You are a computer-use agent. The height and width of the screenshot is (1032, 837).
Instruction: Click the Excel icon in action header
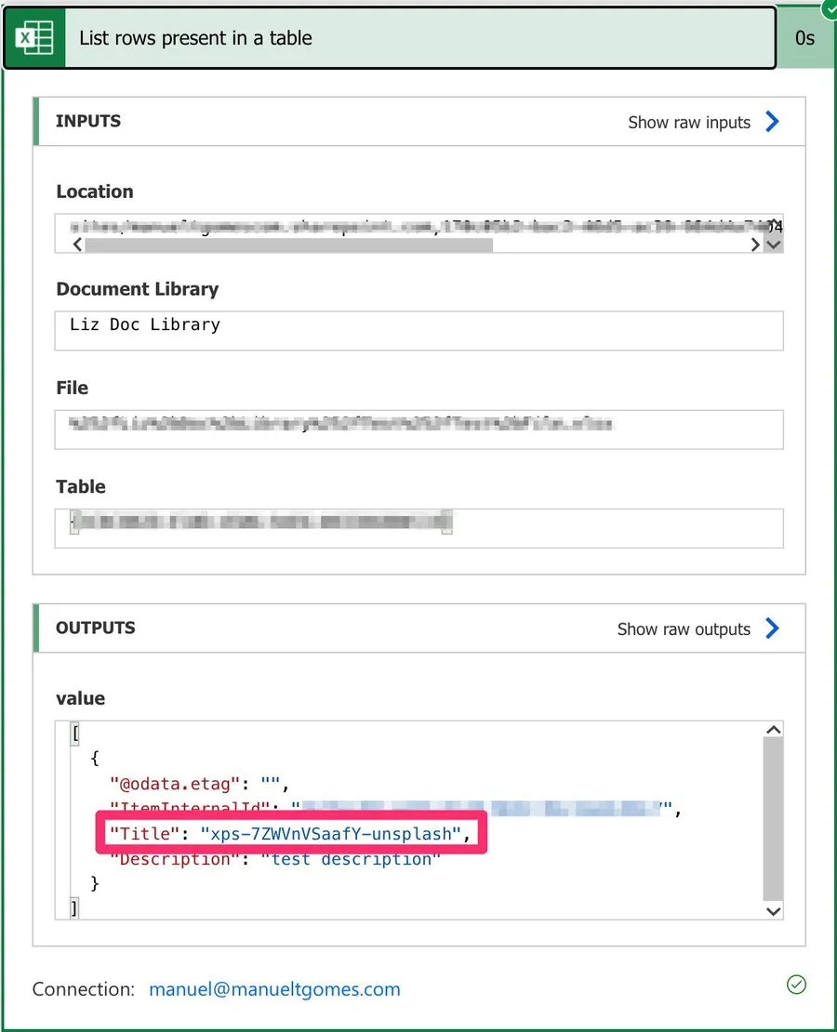coord(34,38)
